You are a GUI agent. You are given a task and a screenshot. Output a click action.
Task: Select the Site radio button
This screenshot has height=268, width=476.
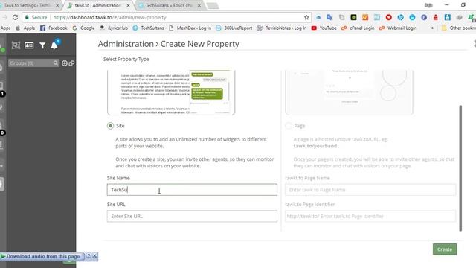(111, 126)
